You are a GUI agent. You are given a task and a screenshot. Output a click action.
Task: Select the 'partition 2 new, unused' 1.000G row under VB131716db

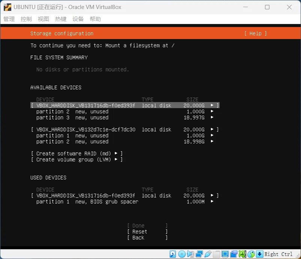click(x=125, y=111)
